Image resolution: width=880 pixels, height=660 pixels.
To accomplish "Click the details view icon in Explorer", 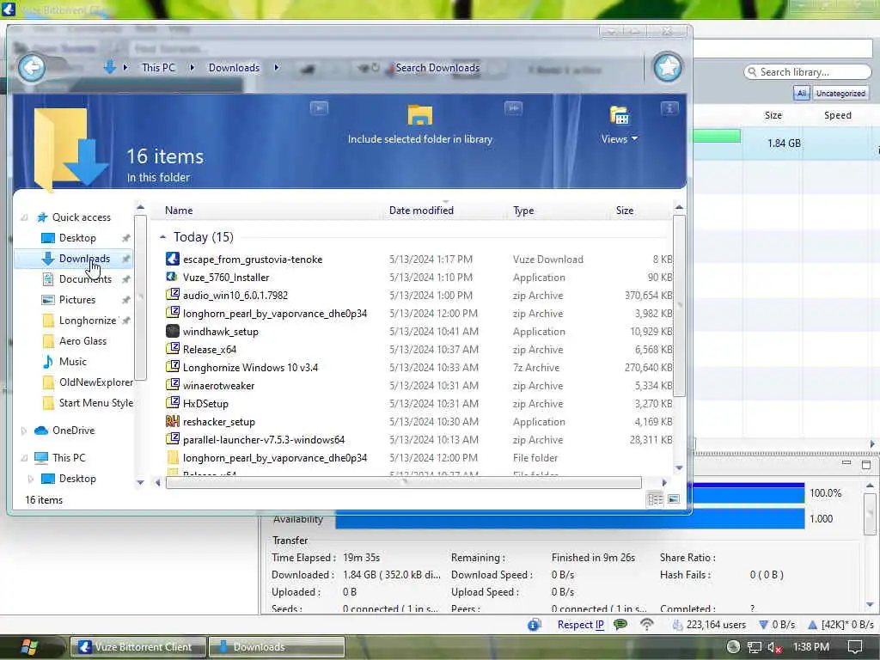I will [655, 499].
